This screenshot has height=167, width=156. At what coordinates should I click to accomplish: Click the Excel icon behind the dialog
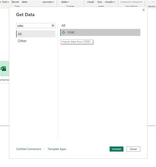coord(3,69)
